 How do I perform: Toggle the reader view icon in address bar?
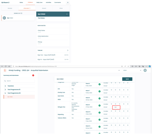pos(122,66)
